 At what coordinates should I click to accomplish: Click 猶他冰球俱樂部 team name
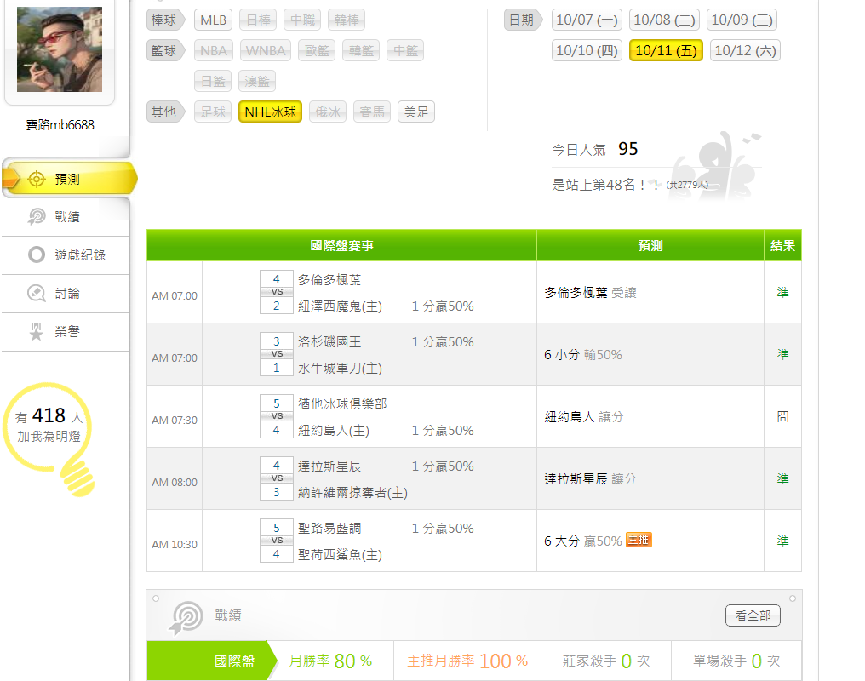[342, 403]
